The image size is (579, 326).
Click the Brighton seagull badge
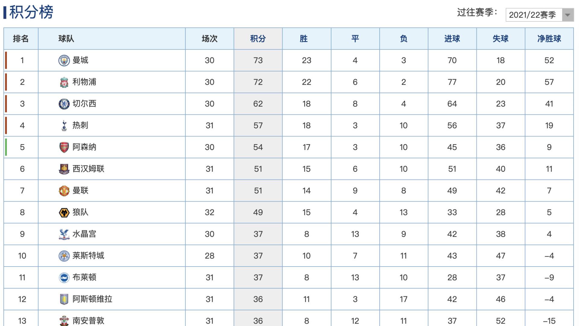[x=64, y=278]
